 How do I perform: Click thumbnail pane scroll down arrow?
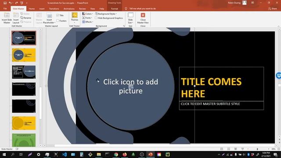[x=40, y=145]
